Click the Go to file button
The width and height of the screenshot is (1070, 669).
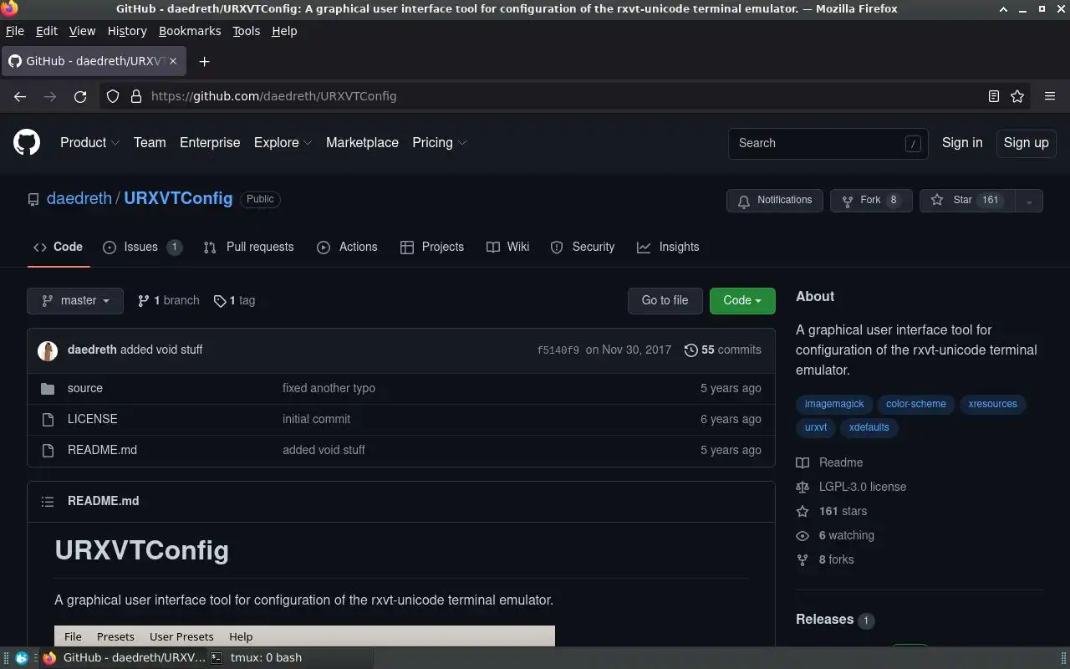(x=665, y=301)
